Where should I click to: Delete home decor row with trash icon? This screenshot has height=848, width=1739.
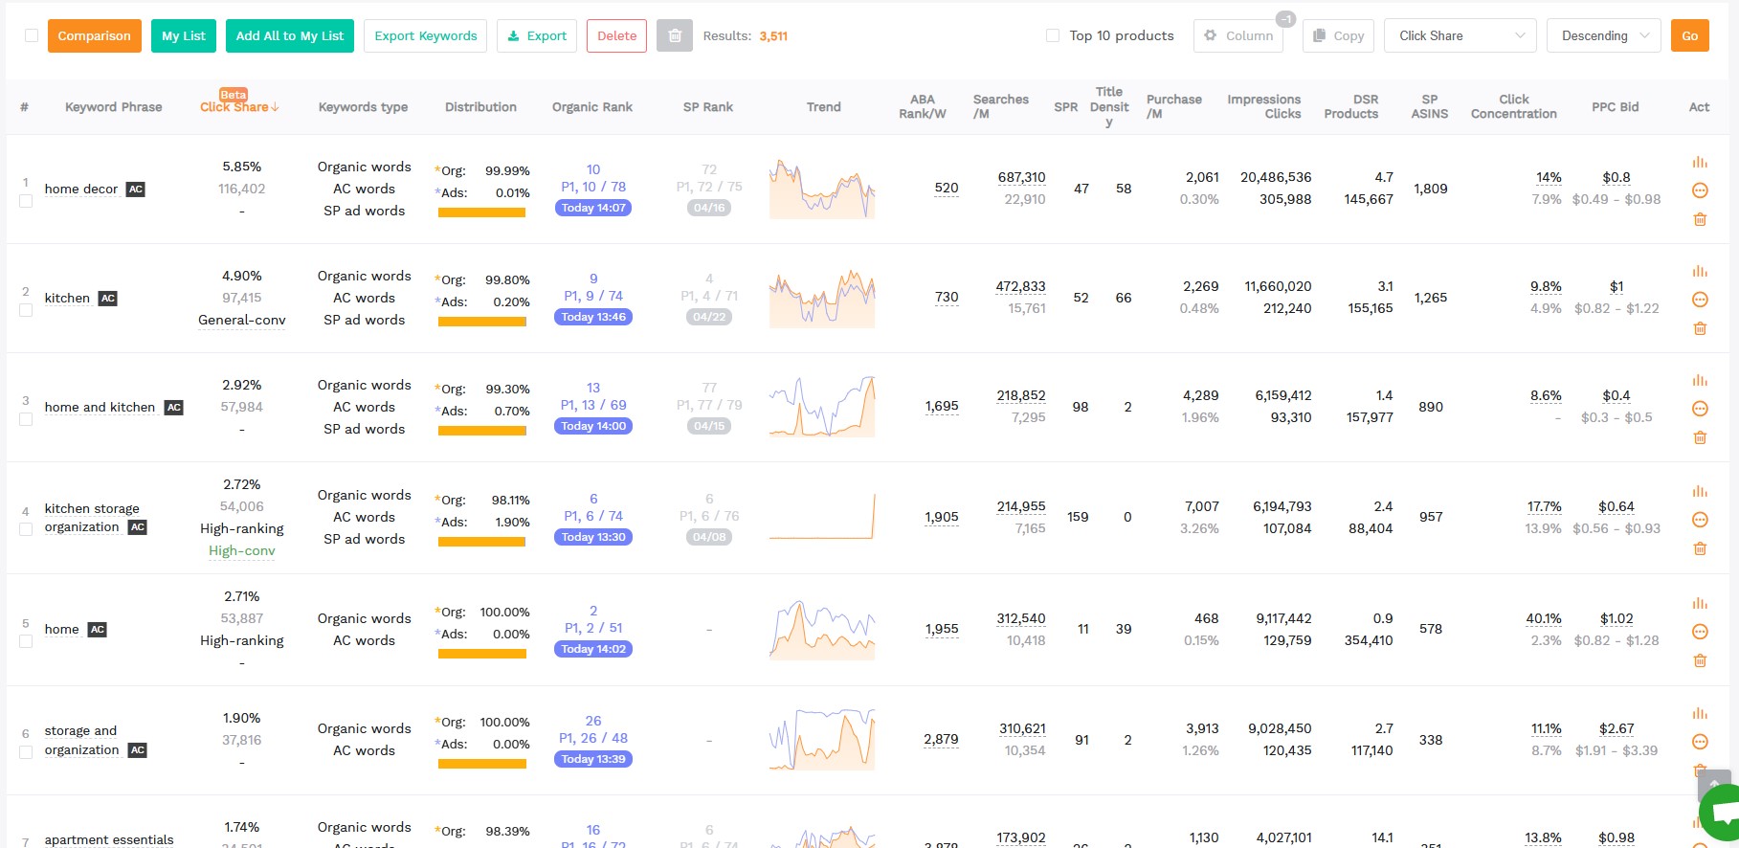pos(1700,219)
